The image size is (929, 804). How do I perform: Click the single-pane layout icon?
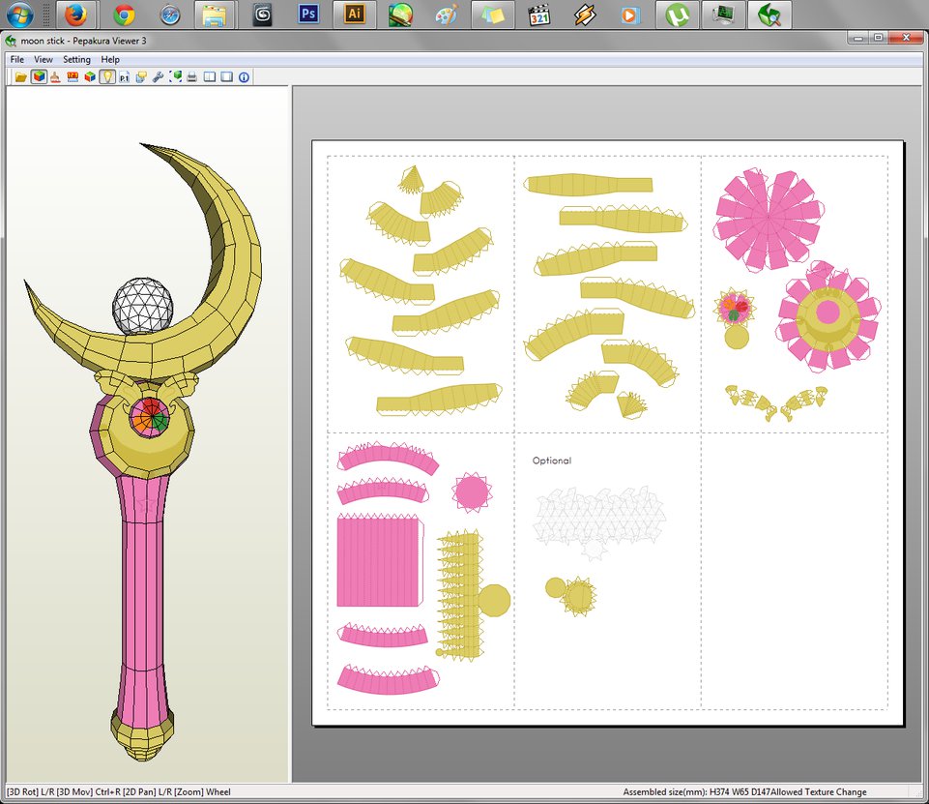coord(226,77)
